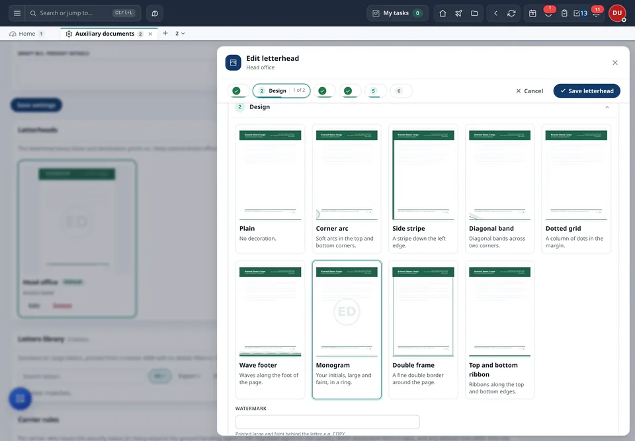The image size is (635, 441).
Task: Choose the Top and bottom ribbon card
Action: [x=500, y=330]
